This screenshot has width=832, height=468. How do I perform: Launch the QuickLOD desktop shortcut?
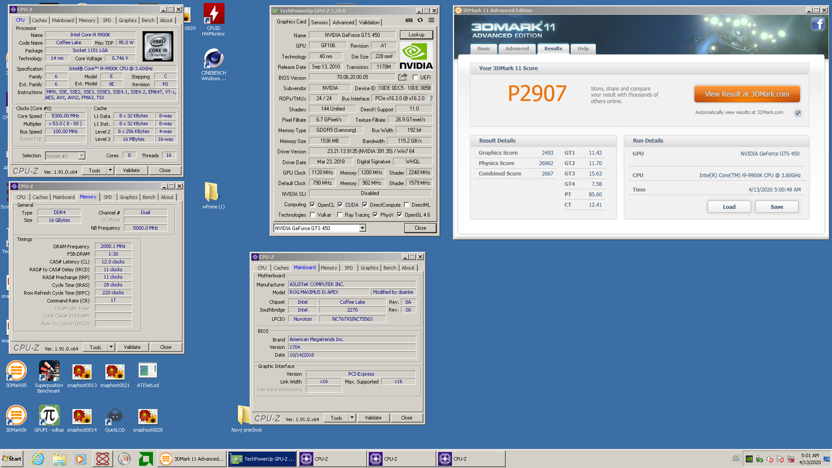coord(115,420)
